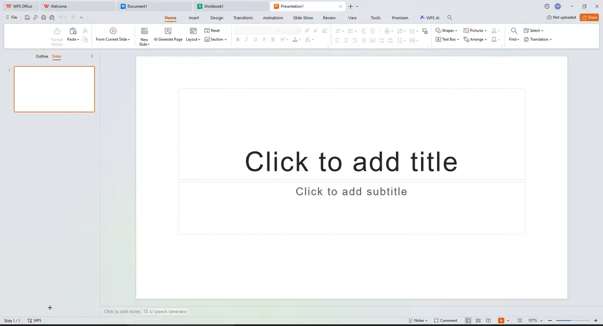This screenshot has height=326, width=603.
Task: Toggle the Notes pane in status bar
Action: point(418,320)
